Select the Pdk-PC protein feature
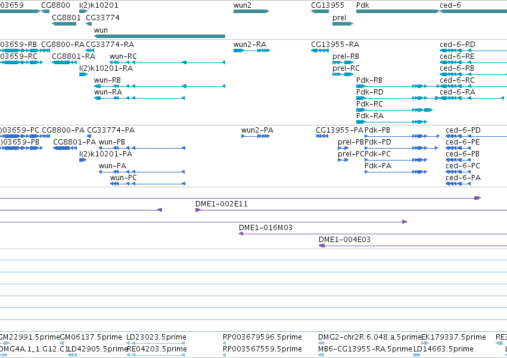This screenshot has height=358, width=507. pyautogui.click(x=396, y=160)
